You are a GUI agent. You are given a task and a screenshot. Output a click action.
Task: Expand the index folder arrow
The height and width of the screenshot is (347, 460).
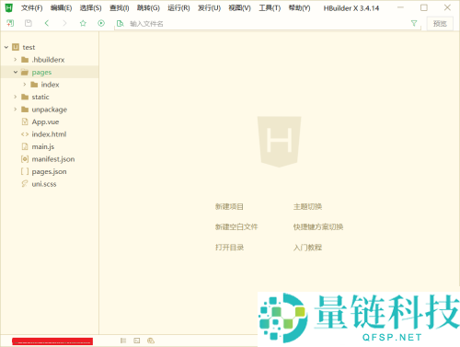[x=25, y=85]
